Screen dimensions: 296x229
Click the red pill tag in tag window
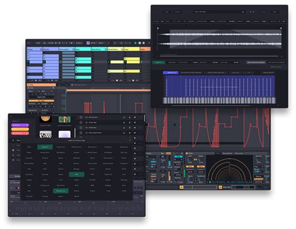pos(20,133)
